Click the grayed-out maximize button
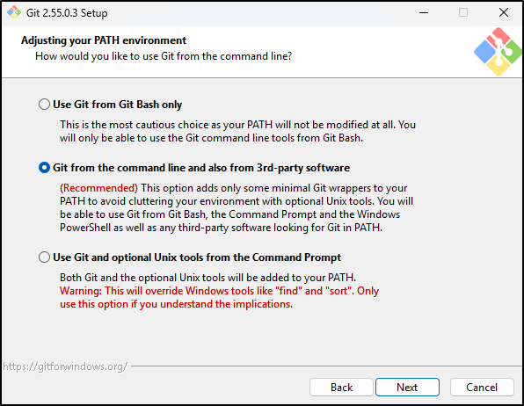 [x=463, y=12]
